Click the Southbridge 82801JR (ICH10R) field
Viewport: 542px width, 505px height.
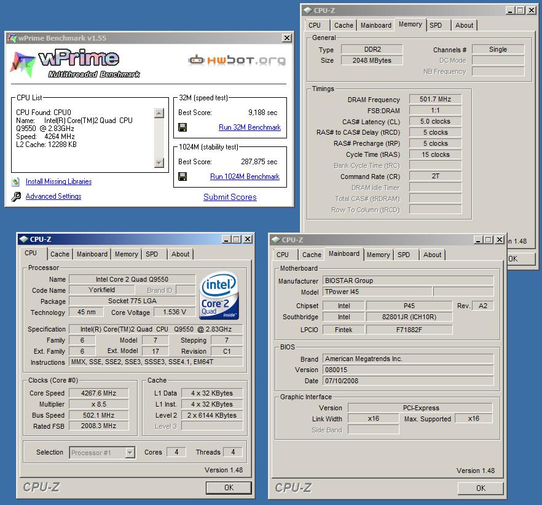click(x=409, y=317)
